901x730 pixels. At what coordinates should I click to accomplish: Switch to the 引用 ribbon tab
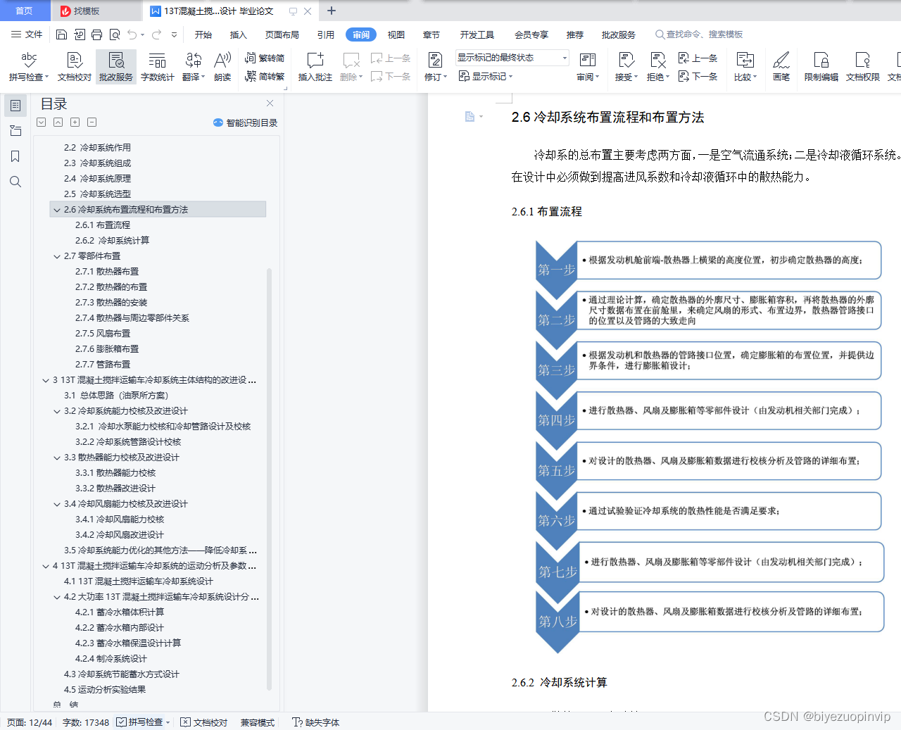pyautogui.click(x=326, y=34)
